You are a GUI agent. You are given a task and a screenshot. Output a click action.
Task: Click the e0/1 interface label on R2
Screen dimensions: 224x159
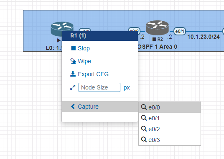click(x=180, y=31)
